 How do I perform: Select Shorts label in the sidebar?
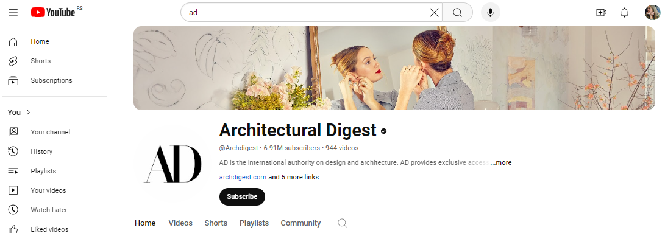pos(41,61)
